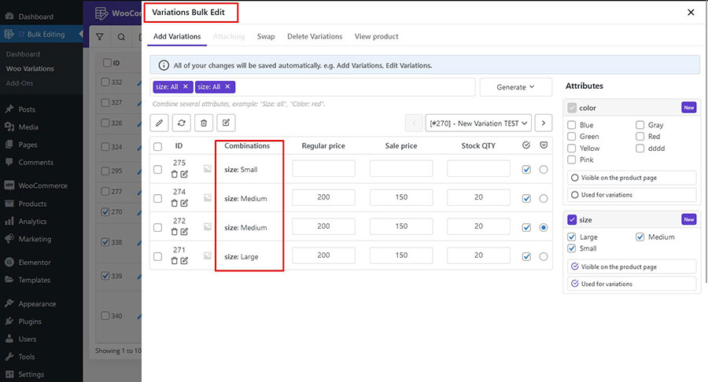
Task: Open Elementor in WordPress sidebar
Action: pyautogui.click(x=35, y=262)
